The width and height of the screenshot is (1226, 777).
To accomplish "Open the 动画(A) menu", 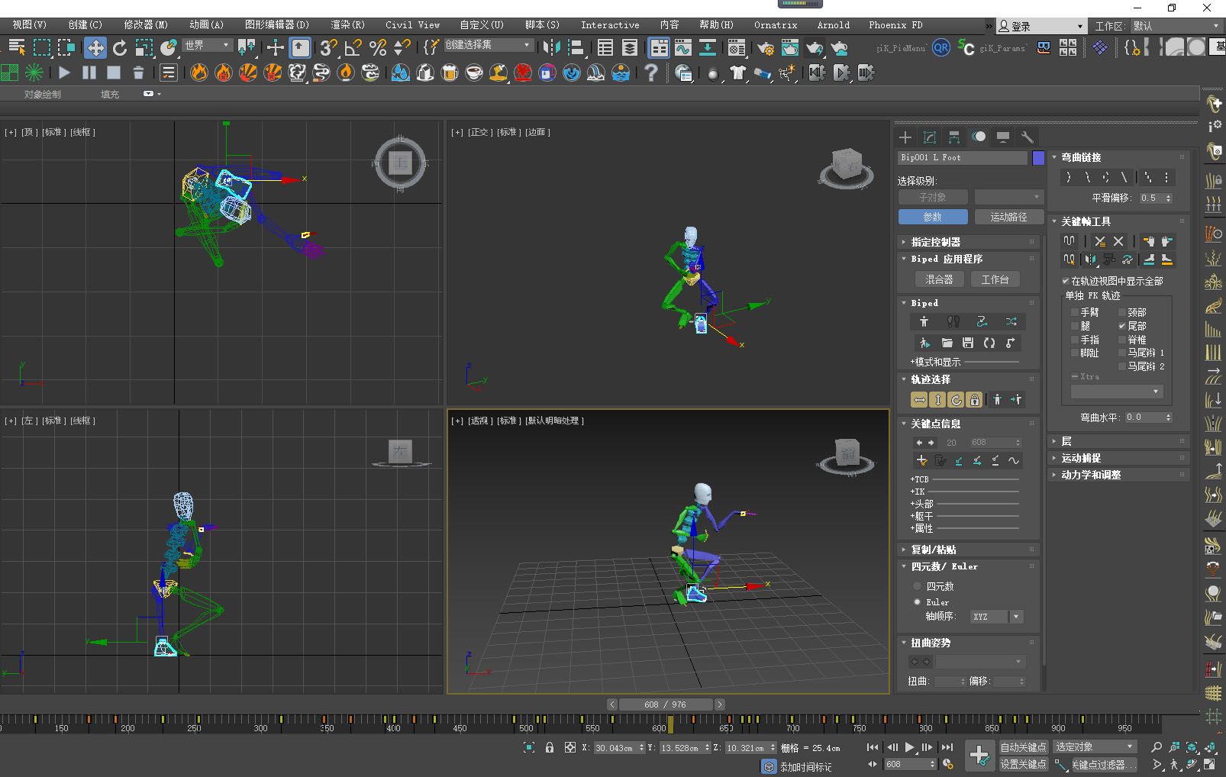I will coord(206,25).
